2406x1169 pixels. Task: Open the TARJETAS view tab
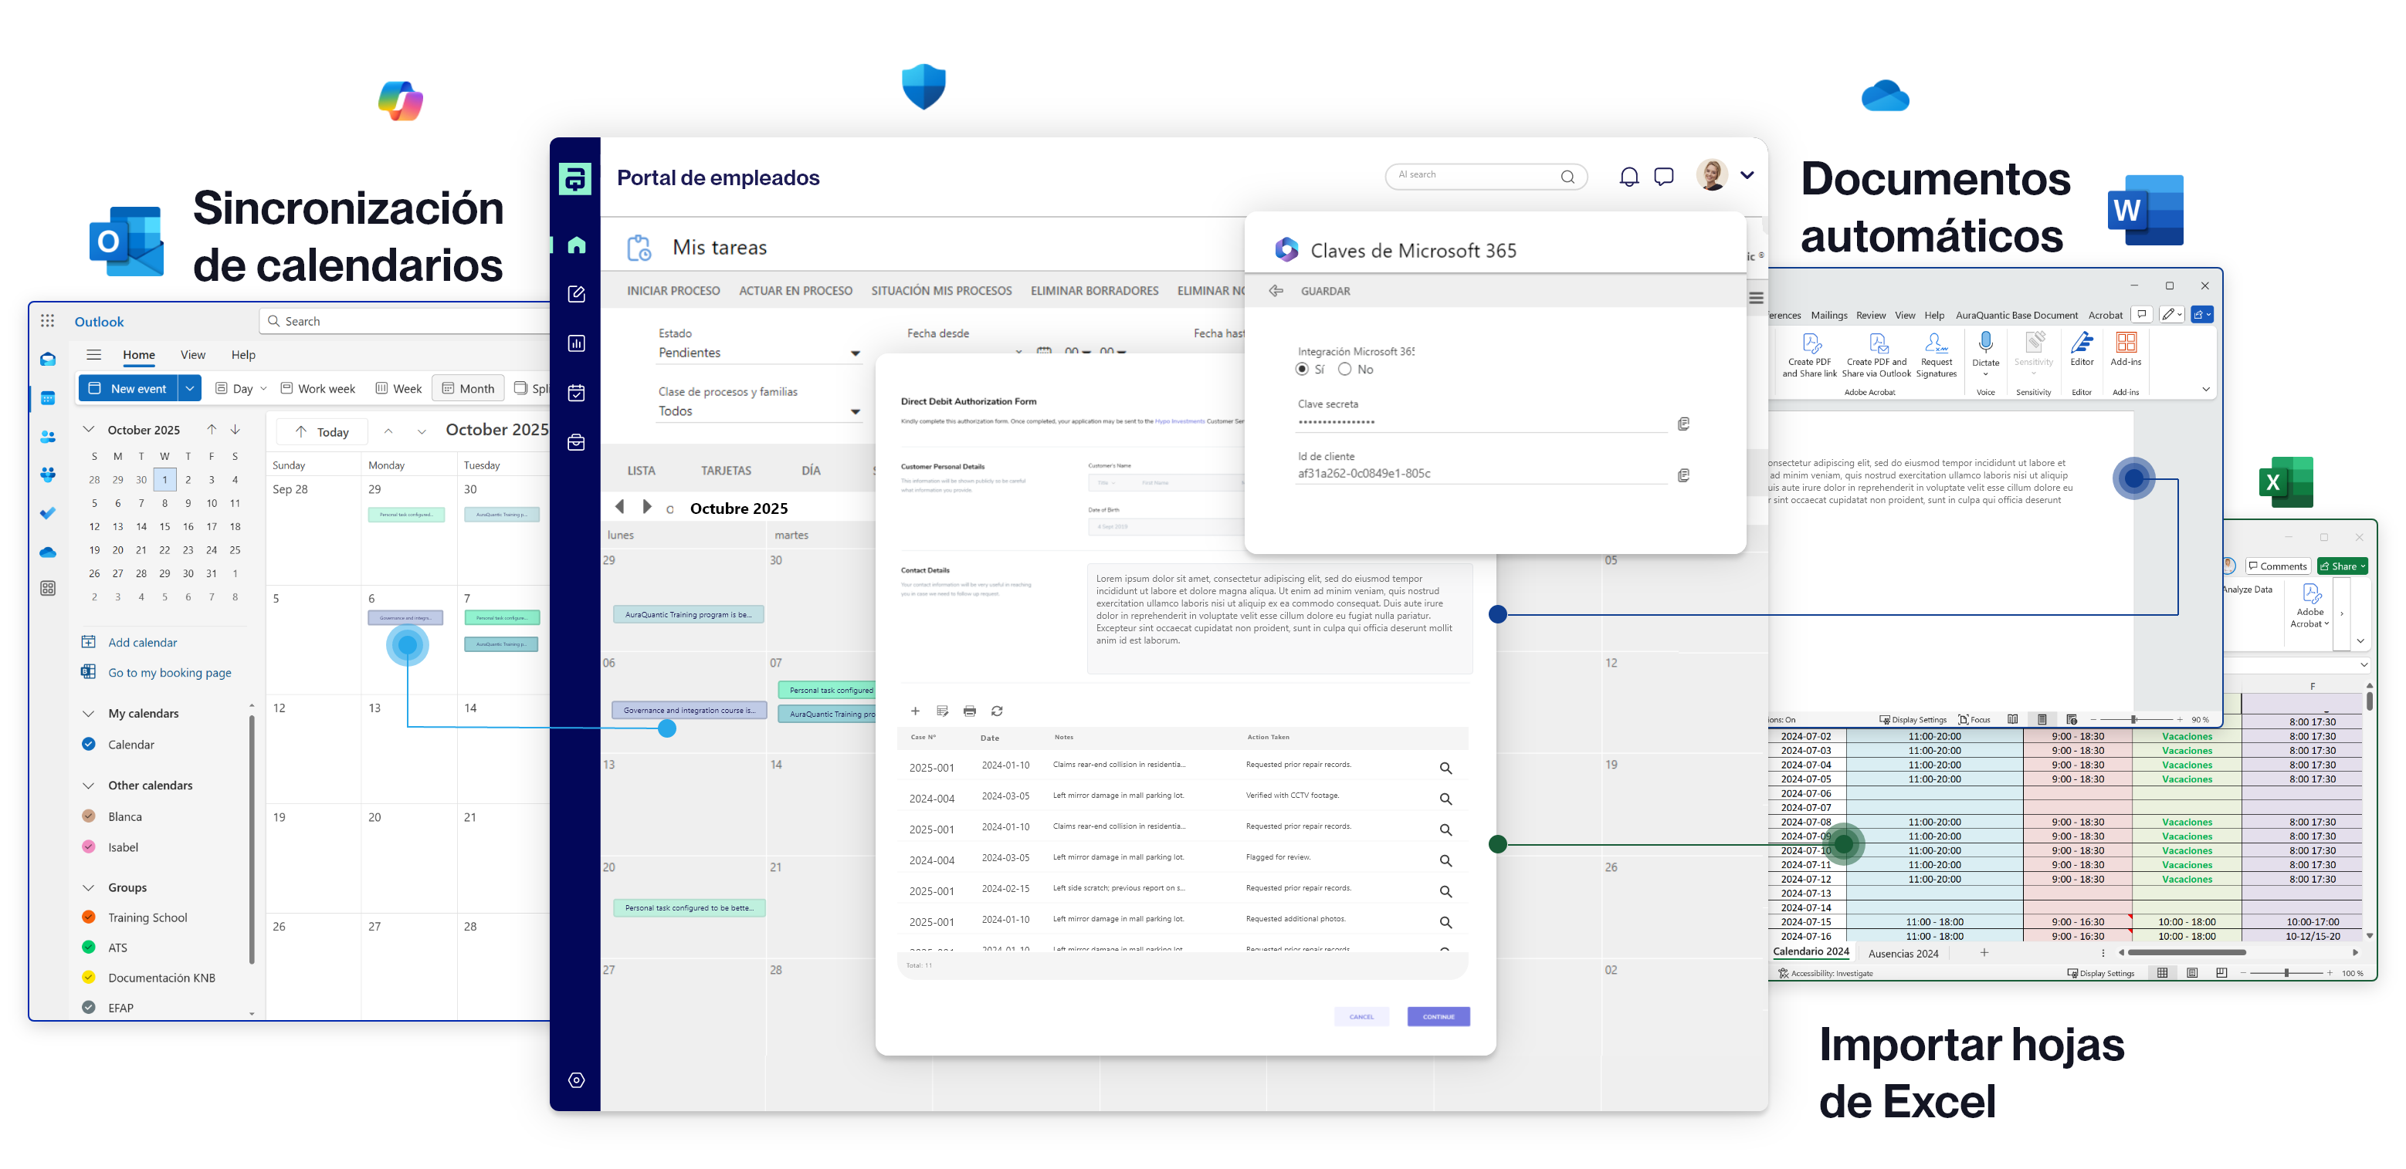[726, 471]
